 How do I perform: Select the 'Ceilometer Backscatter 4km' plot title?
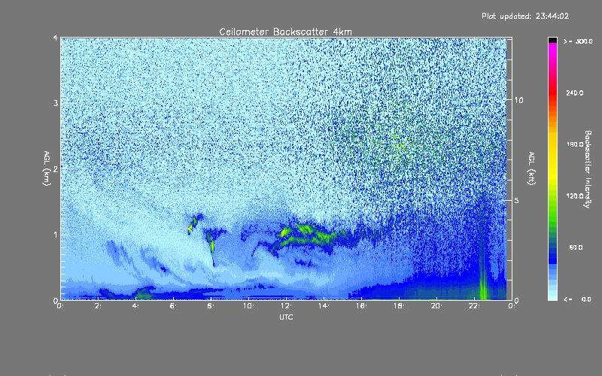[x=285, y=32]
